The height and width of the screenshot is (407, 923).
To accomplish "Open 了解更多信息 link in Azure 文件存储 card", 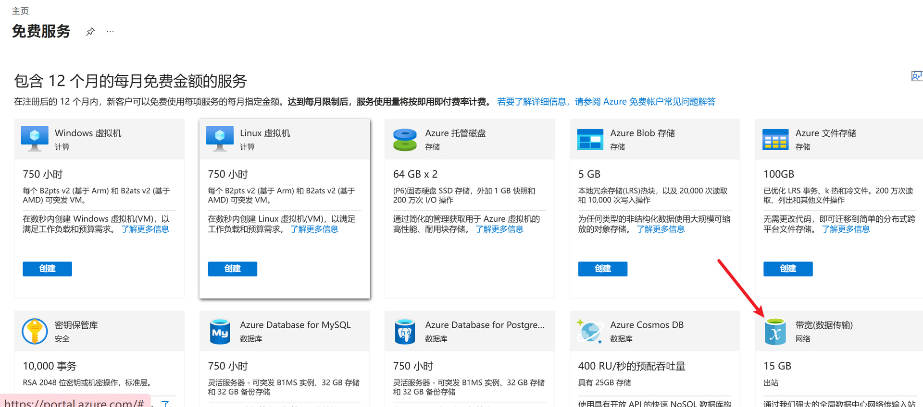I will [x=846, y=229].
